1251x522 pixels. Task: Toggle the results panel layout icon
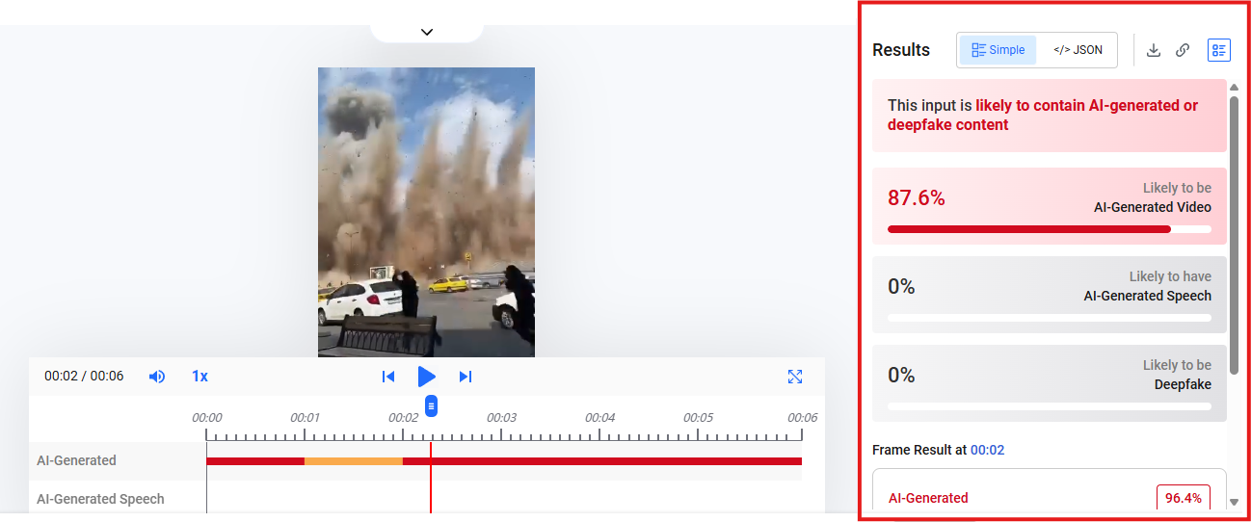tap(1219, 50)
